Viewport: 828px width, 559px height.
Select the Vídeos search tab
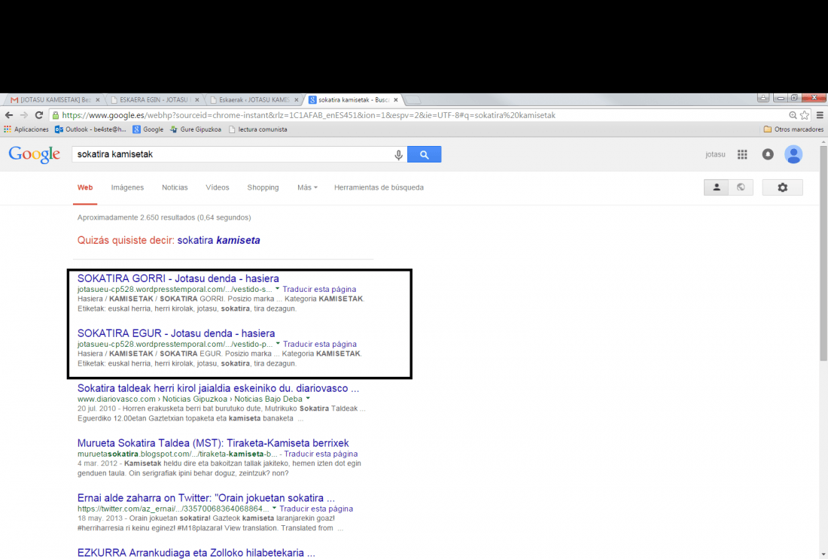(218, 187)
